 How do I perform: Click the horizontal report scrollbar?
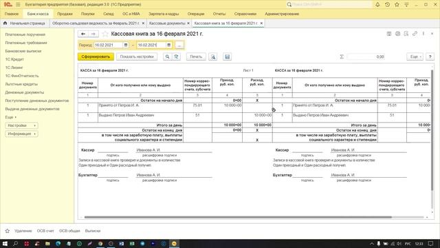(x=238, y=217)
